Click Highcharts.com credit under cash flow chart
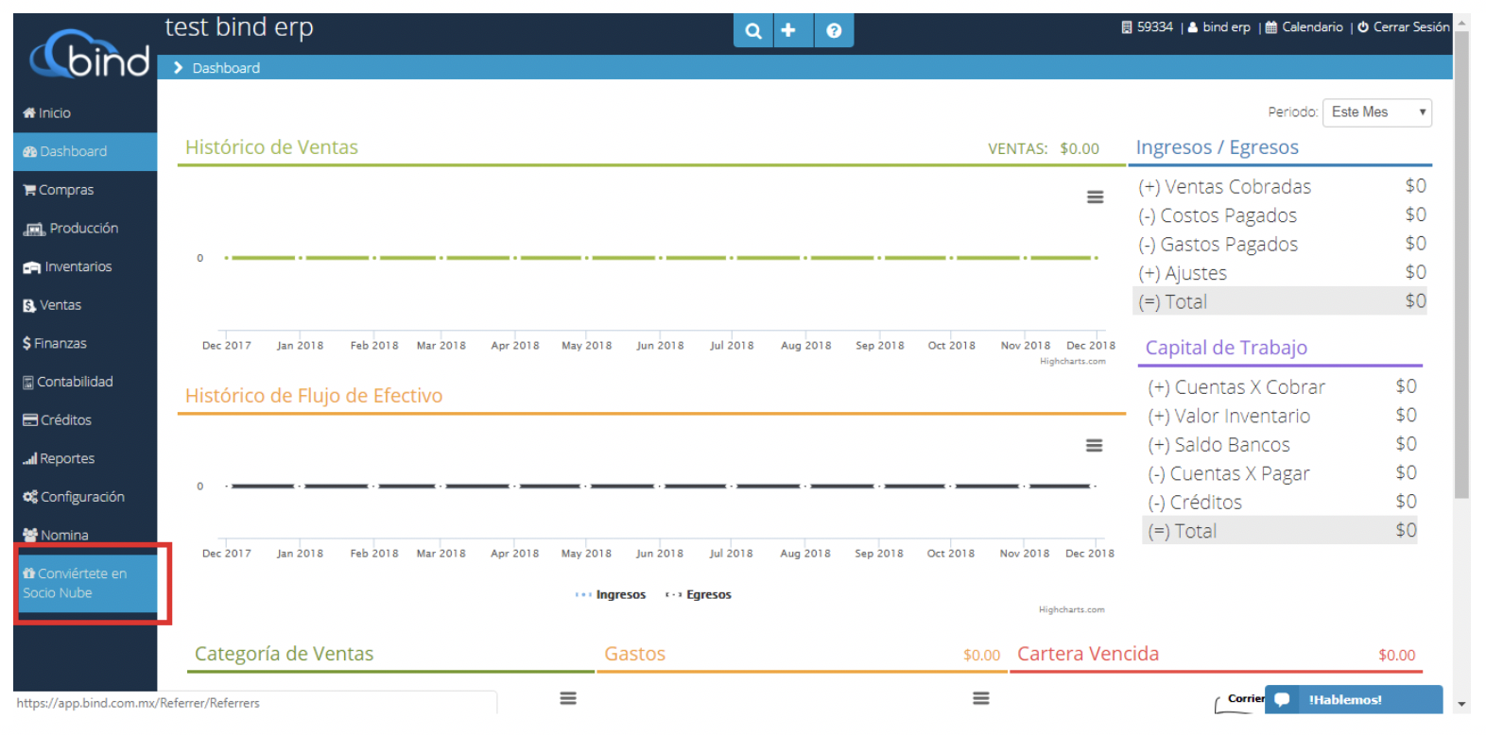The height and width of the screenshot is (735, 1486). point(1071,609)
